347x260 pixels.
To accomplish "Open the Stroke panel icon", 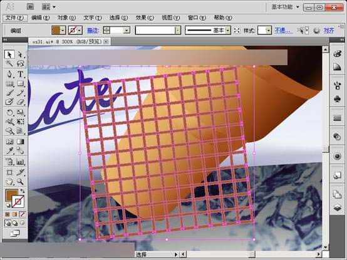I will click(337, 118).
